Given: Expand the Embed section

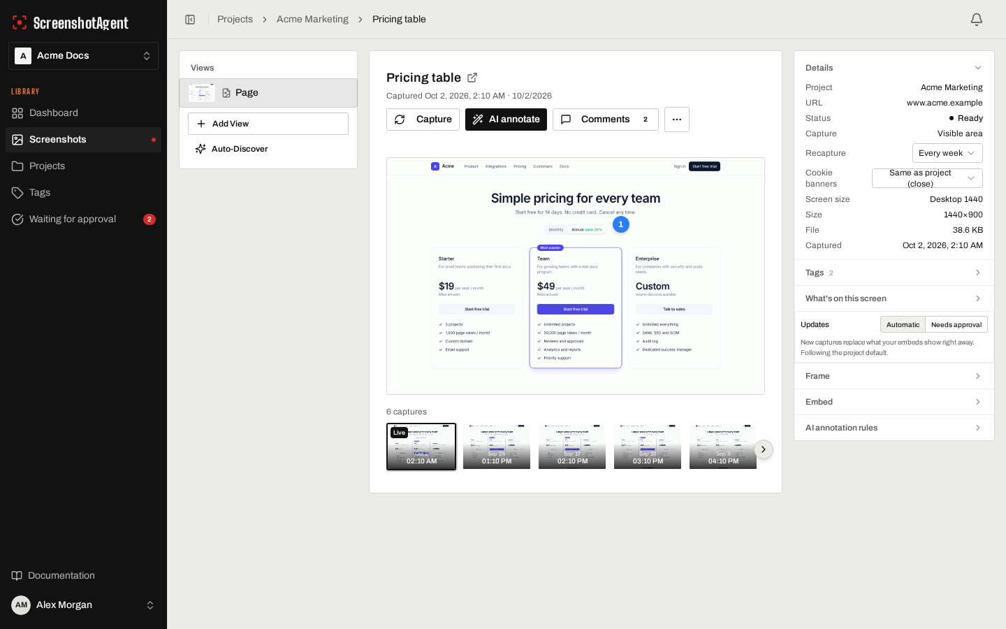Looking at the screenshot, I should [x=894, y=402].
